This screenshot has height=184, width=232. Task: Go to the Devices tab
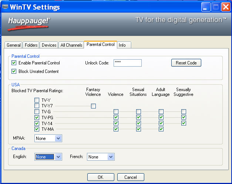coord(49,45)
